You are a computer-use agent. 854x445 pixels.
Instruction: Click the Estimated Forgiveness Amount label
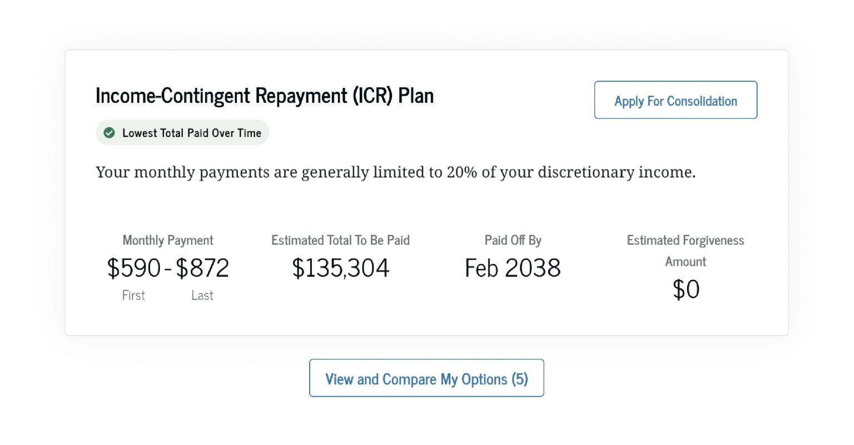pyautogui.click(x=686, y=251)
